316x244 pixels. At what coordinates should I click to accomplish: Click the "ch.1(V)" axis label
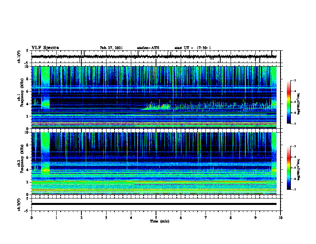coord(19,57)
